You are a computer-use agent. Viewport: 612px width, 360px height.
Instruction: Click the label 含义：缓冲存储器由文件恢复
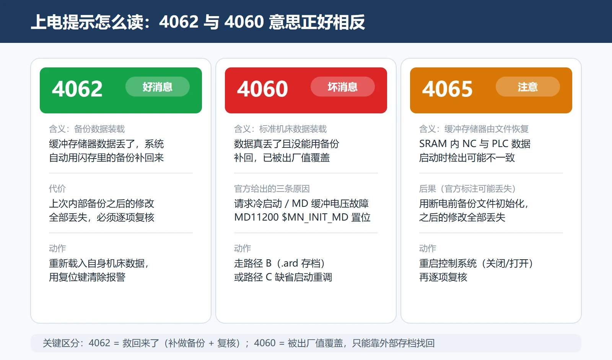(x=474, y=129)
